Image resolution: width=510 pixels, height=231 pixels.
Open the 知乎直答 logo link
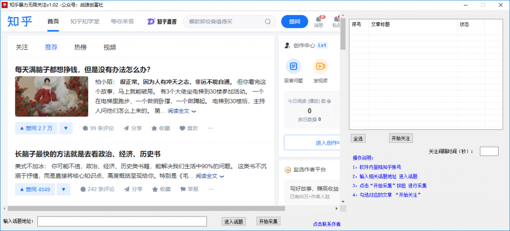click(162, 22)
